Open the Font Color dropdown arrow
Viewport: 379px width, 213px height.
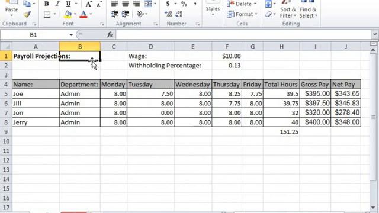tap(91, 14)
